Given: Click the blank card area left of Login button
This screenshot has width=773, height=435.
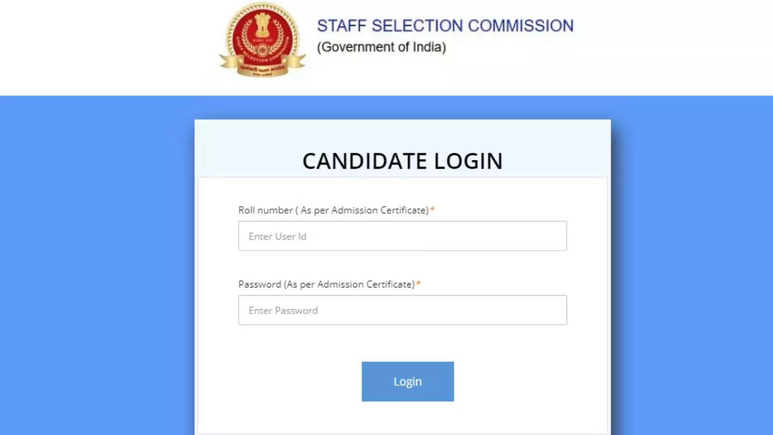Looking at the screenshot, I should click(x=278, y=382).
